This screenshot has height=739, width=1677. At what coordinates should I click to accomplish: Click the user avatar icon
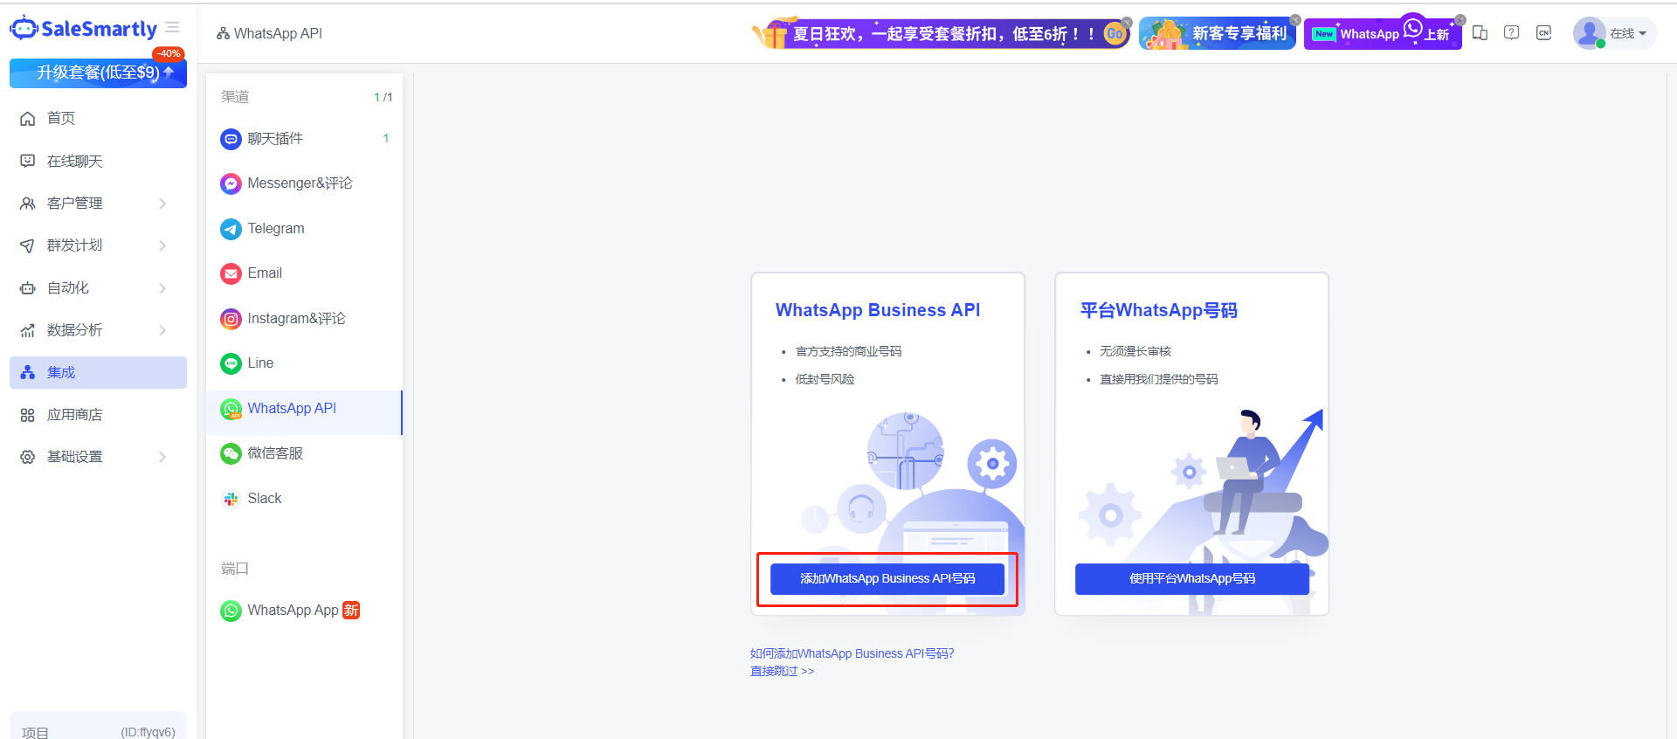coord(1589,33)
